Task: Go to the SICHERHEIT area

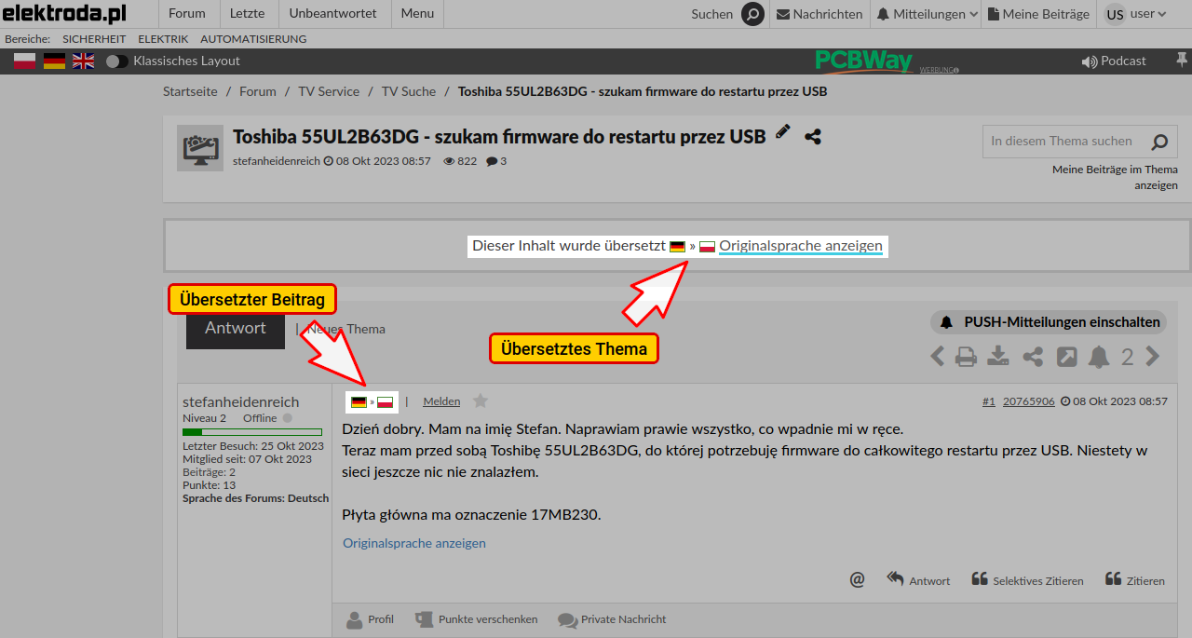Action: [x=94, y=39]
